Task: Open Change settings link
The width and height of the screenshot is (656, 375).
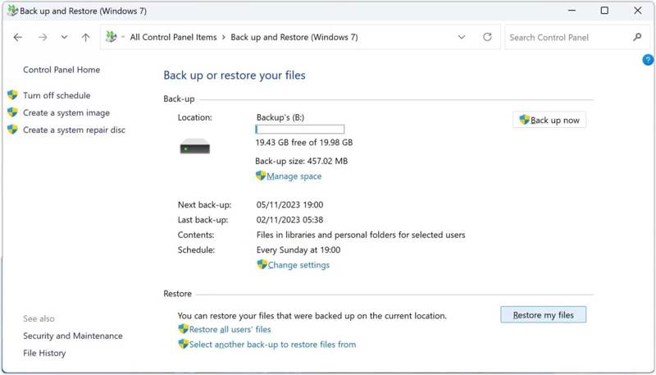Action: [x=298, y=265]
